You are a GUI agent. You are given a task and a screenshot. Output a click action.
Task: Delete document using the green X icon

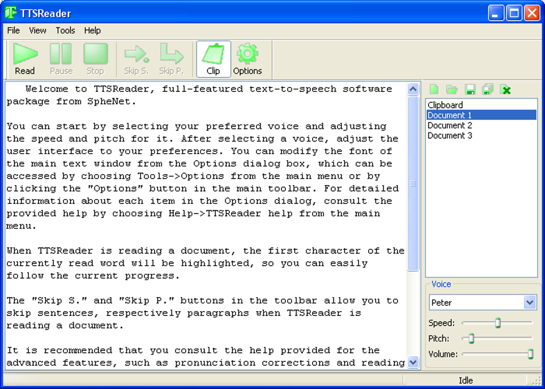(505, 90)
